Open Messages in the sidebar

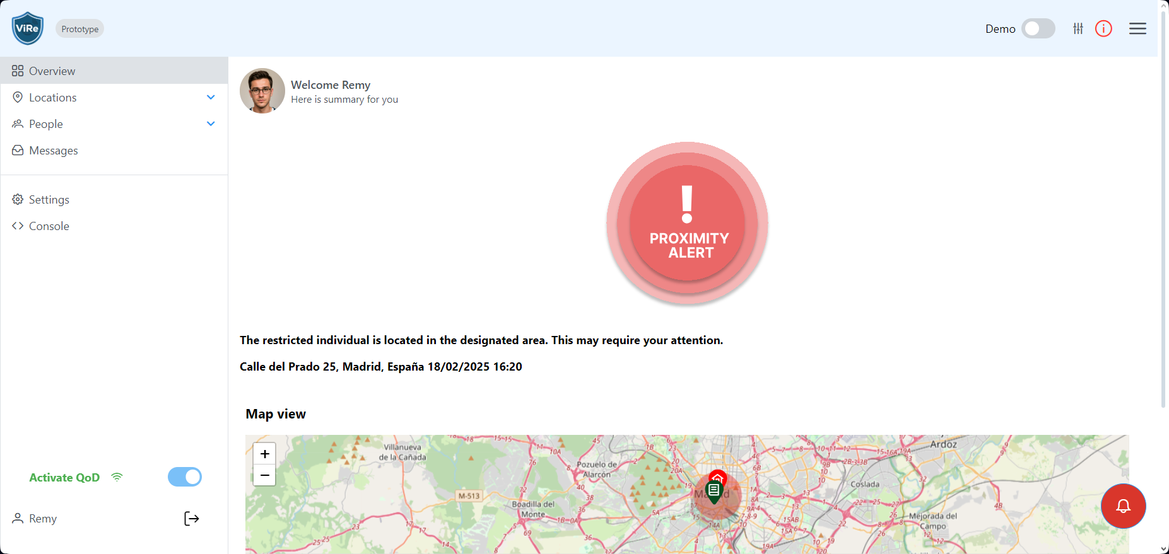(x=54, y=151)
